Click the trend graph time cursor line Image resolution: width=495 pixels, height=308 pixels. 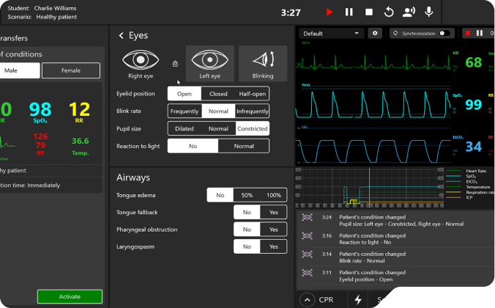click(x=369, y=186)
